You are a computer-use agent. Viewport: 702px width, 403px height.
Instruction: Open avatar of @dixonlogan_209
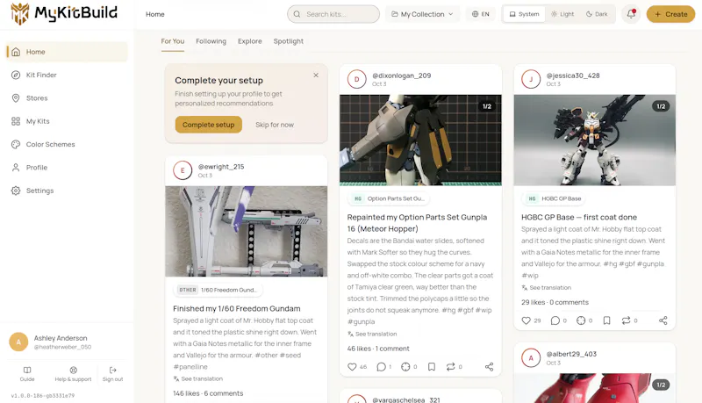(357, 79)
